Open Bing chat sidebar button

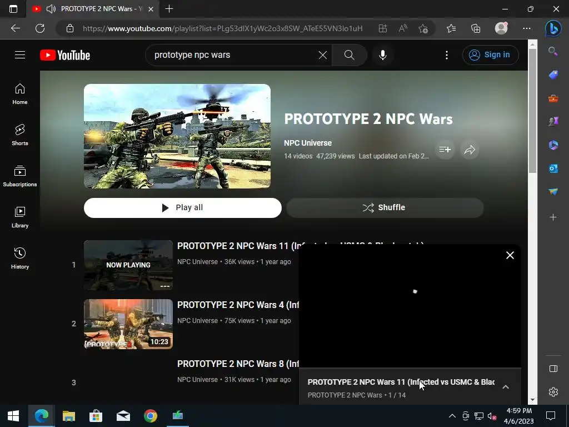pos(553,28)
